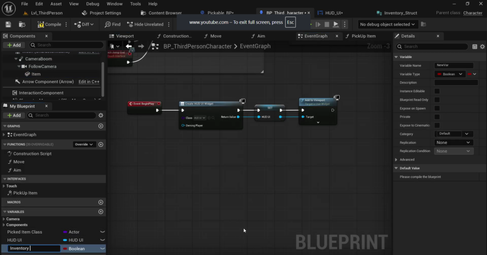Image resolution: width=487 pixels, height=255 pixels.
Task: Focus the Components search field
Action: pos(67,45)
